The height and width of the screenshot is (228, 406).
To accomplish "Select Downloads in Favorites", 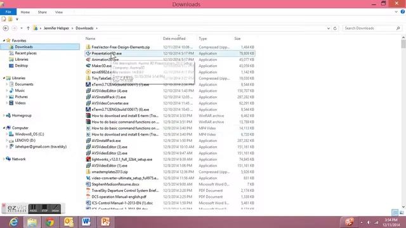I will coord(23,47).
